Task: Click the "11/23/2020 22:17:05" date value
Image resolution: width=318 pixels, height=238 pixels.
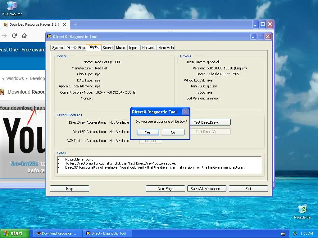Action: (223, 74)
